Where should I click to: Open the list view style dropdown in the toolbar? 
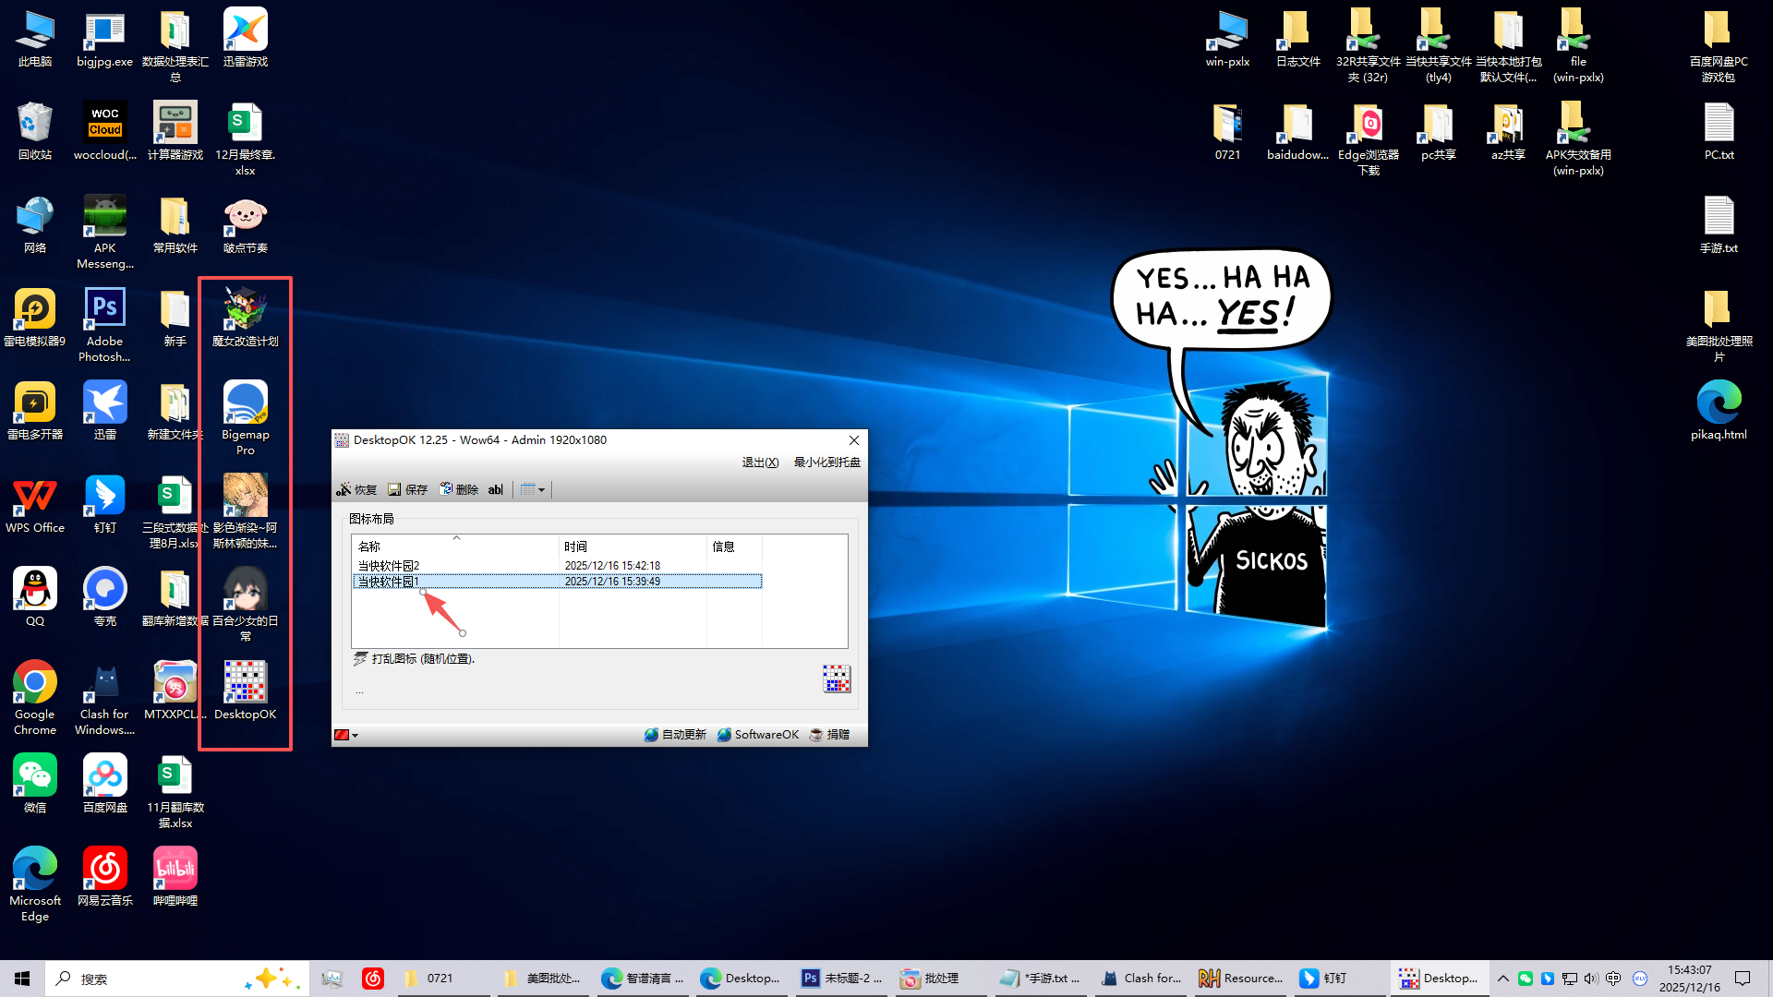pos(533,489)
